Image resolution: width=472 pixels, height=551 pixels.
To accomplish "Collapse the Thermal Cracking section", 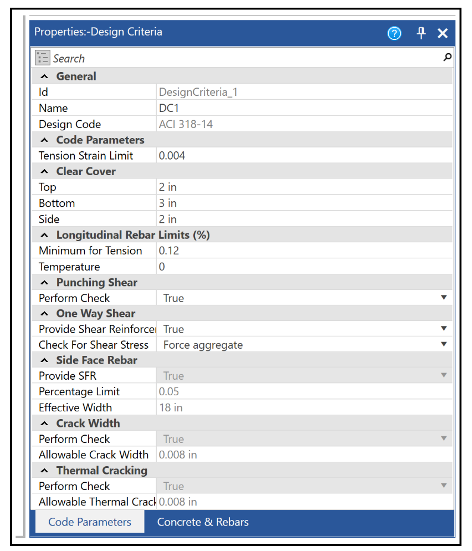I will (x=44, y=471).
